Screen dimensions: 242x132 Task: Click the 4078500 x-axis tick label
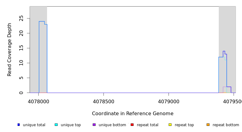point(104,101)
